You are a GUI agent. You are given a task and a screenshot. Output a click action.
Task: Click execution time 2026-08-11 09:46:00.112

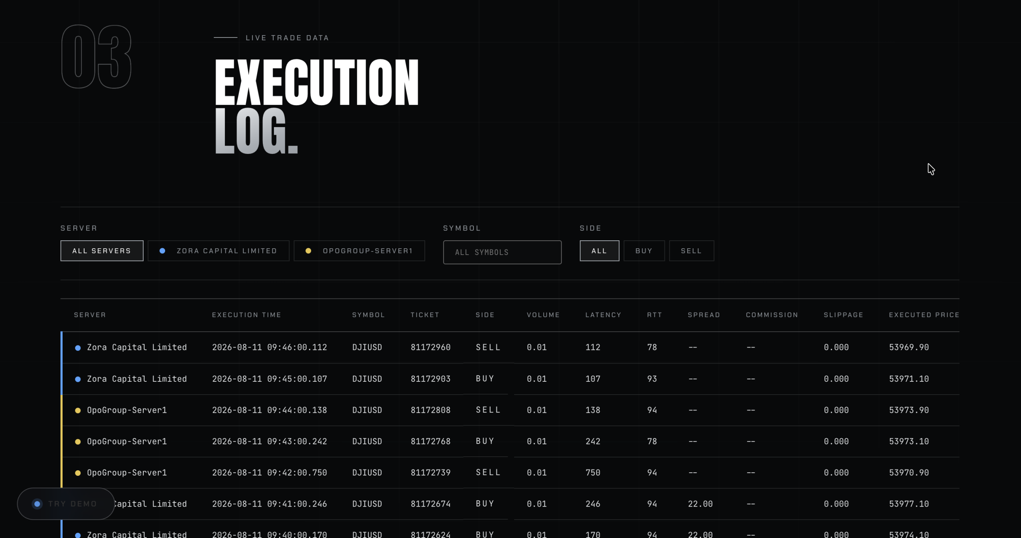pyautogui.click(x=270, y=348)
